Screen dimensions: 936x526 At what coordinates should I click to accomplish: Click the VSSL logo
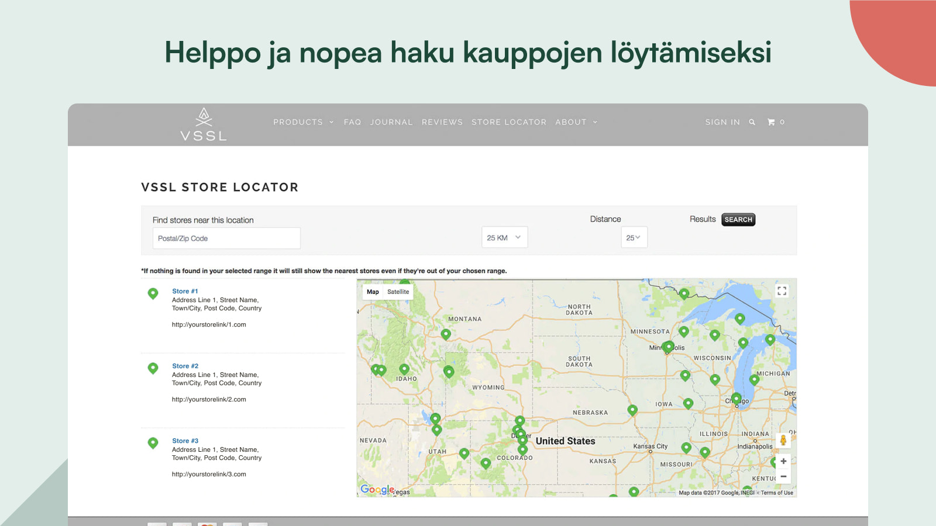[x=204, y=124]
